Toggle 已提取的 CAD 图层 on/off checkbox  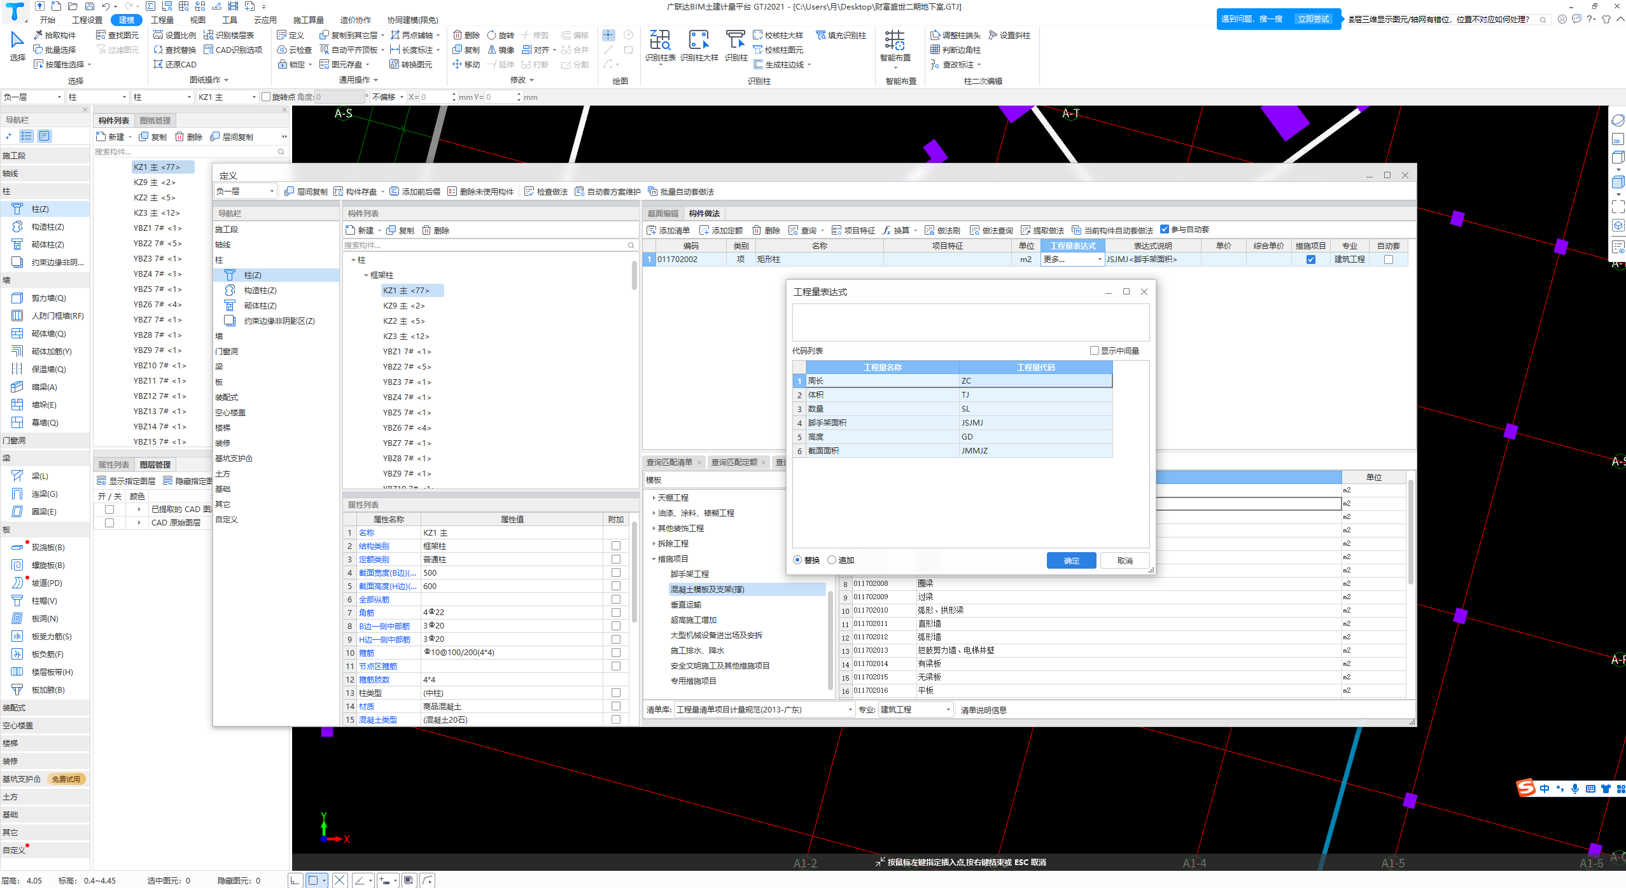109,510
